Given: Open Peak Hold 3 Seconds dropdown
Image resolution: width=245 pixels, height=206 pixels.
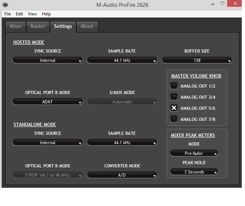Looking at the screenshot, I should click(x=194, y=172).
